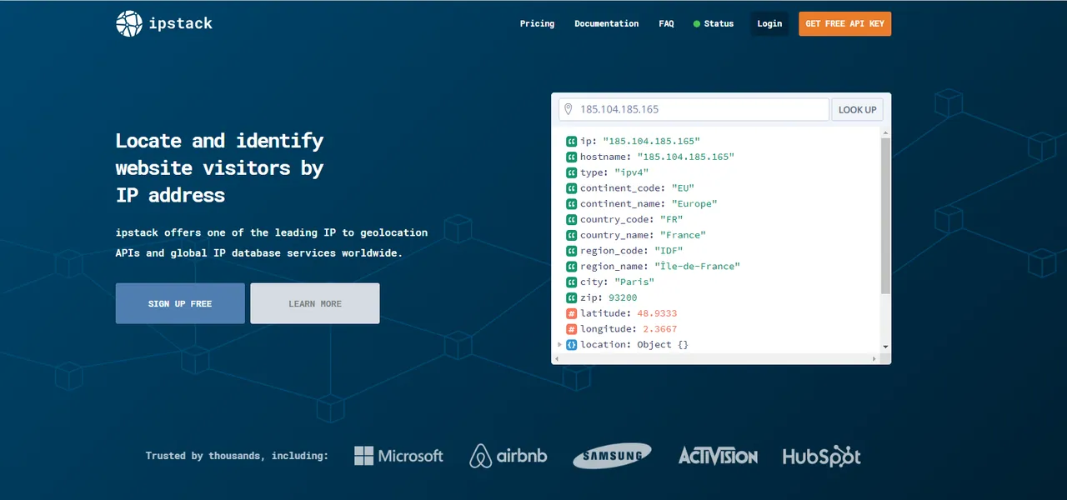Open the Pricing page

(537, 23)
